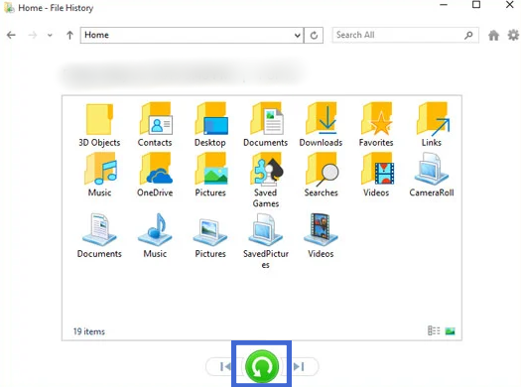Open the recent locations dropdown arrow
The height and width of the screenshot is (387, 521).
[50, 35]
